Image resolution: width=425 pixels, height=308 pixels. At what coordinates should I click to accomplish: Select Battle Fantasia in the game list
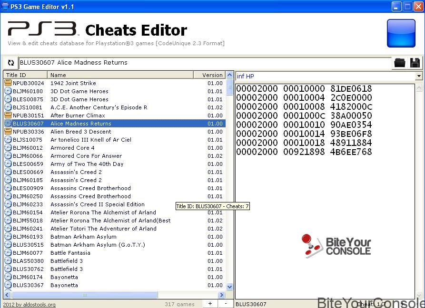[115, 253]
